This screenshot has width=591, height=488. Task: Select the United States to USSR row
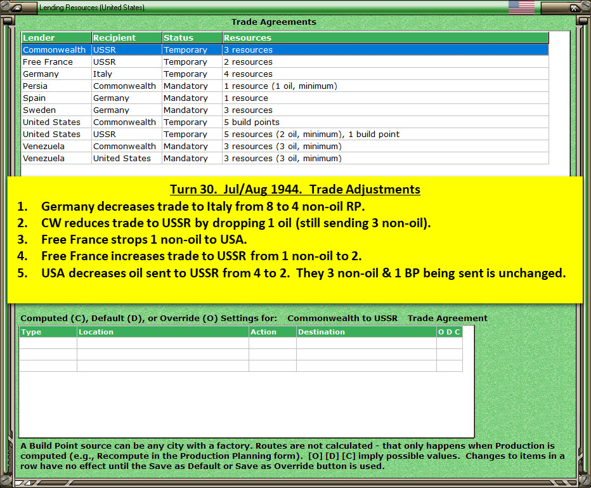point(285,135)
